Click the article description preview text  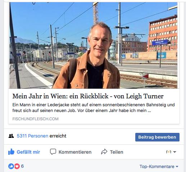(x=94, y=108)
